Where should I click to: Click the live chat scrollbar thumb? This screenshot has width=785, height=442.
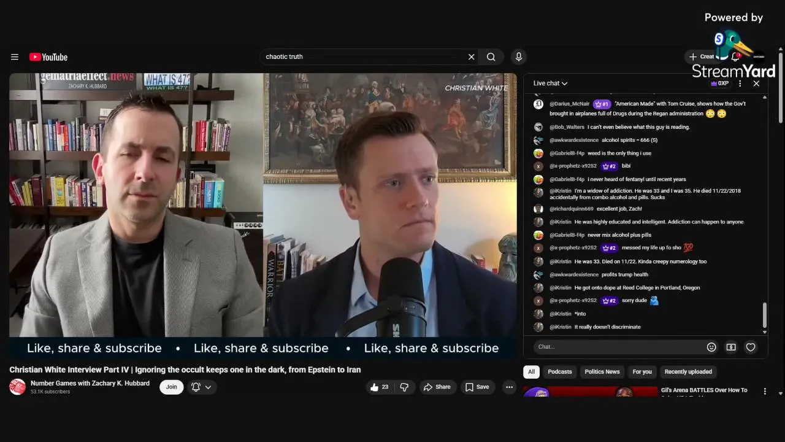click(764, 315)
